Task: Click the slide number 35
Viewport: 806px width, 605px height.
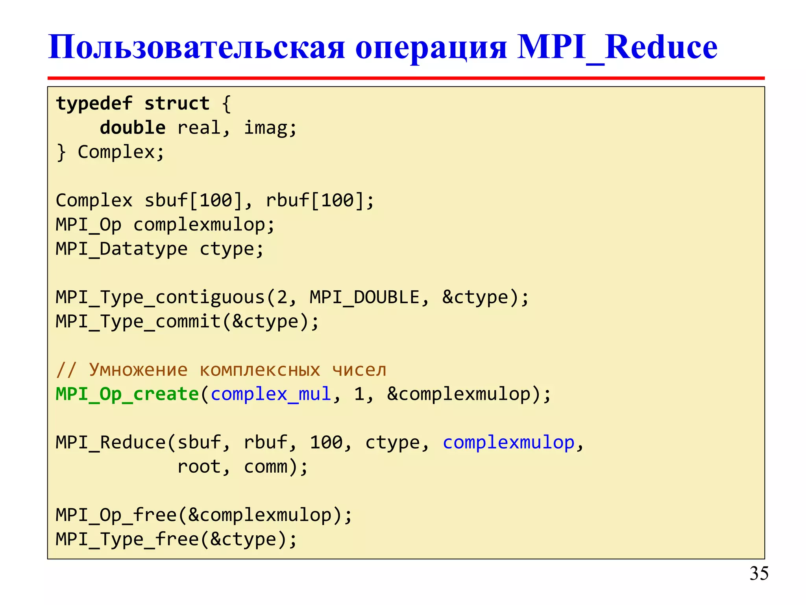Action: 759,573
